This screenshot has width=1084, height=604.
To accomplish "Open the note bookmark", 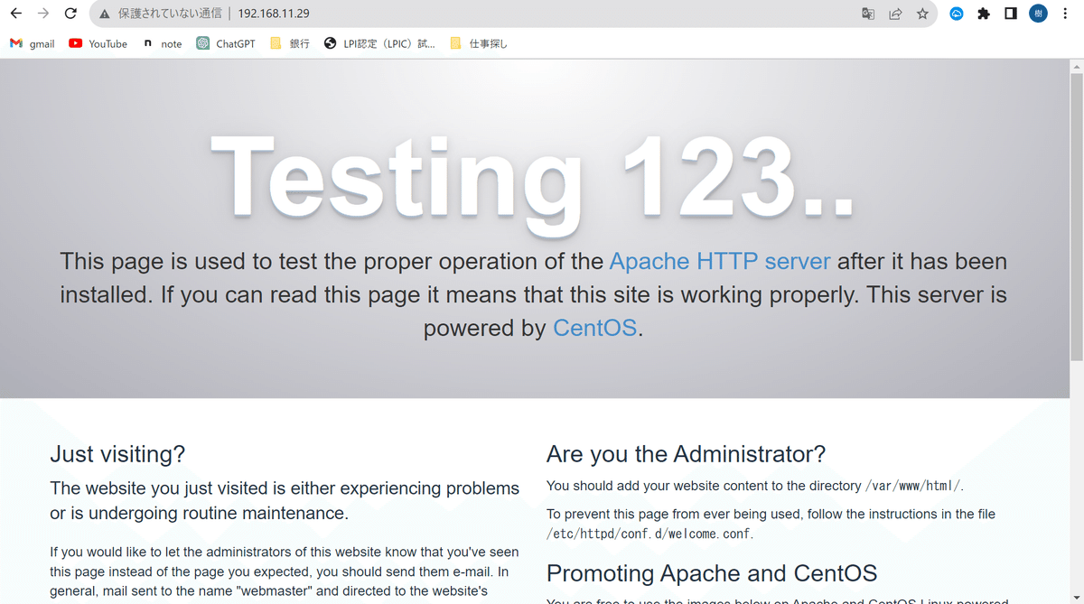I will coord(162,43).
